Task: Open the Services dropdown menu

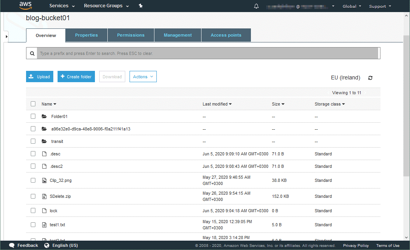Action: point(62,6)
